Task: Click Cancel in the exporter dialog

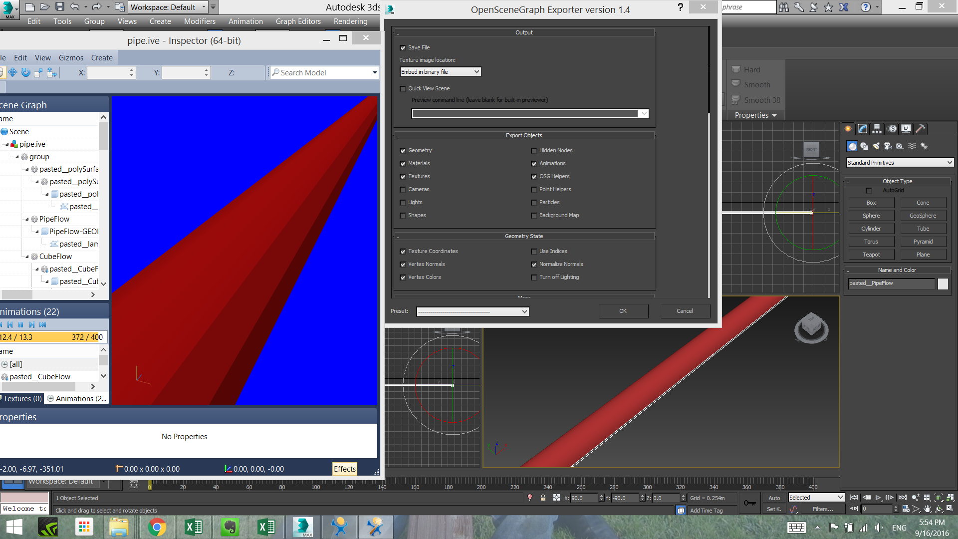Action: [x=685, y=311]
